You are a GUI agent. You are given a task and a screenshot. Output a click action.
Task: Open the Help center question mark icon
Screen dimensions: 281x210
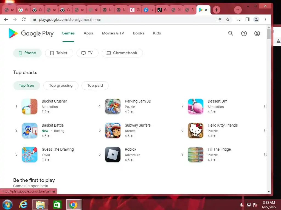(244, 33)
